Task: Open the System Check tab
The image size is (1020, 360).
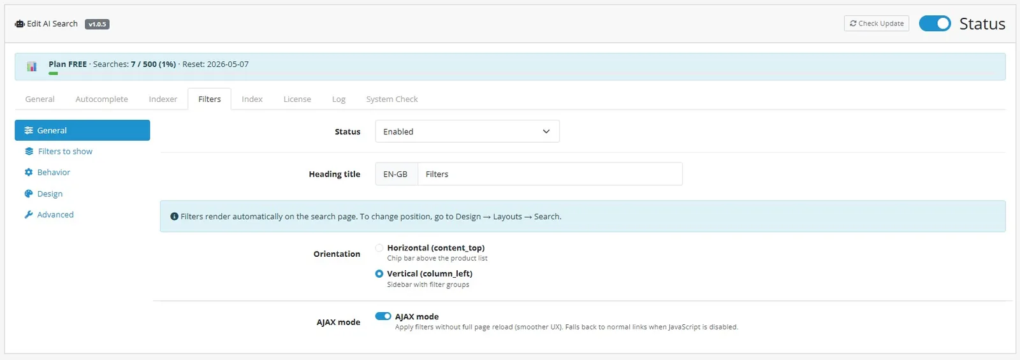Action: (x=392, y=99)
